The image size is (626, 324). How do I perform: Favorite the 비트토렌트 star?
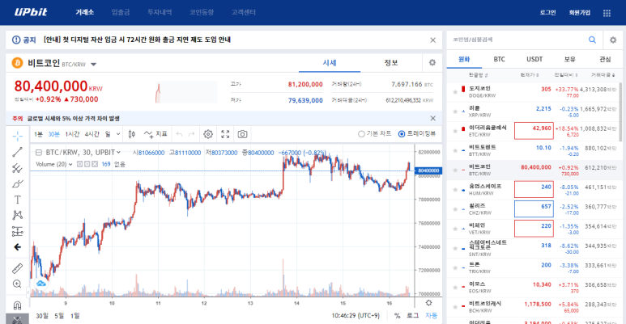(455, 150)
